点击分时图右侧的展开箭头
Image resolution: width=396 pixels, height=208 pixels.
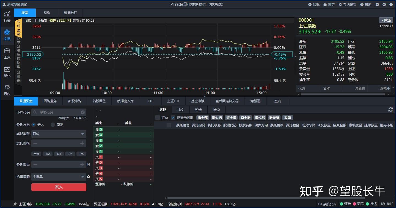pos(295,56)
